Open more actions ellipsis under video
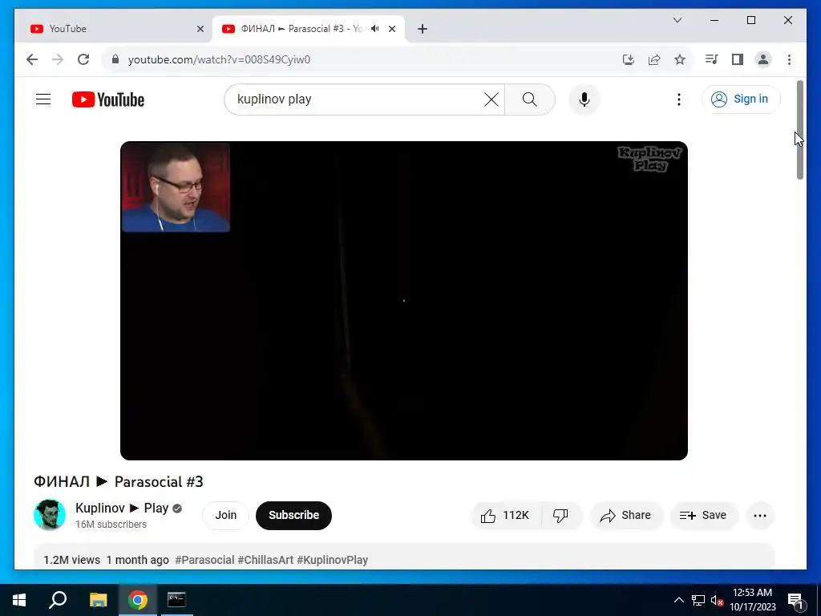Screen dimensions: 821x616 [760, 516]
